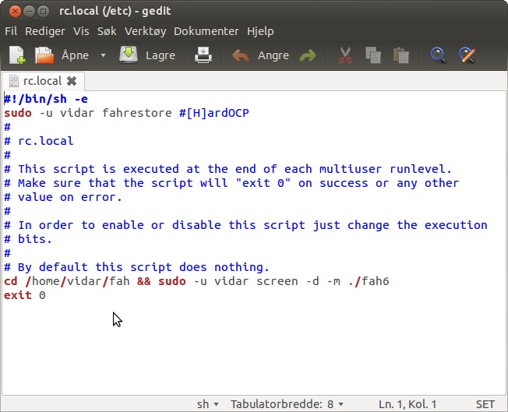Click the SET insert mode indicator
Viewport: 508px width, 412px height.
(x=485, y=404)
